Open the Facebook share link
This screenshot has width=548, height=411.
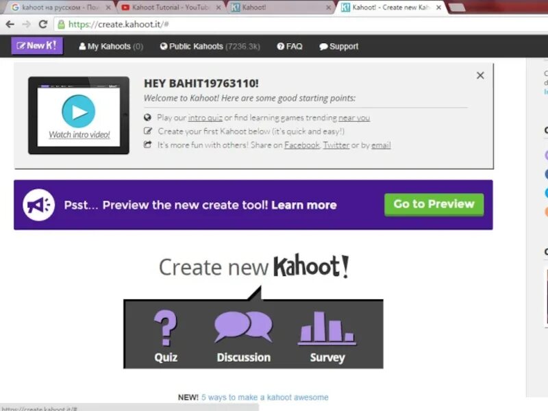[301, 145]
